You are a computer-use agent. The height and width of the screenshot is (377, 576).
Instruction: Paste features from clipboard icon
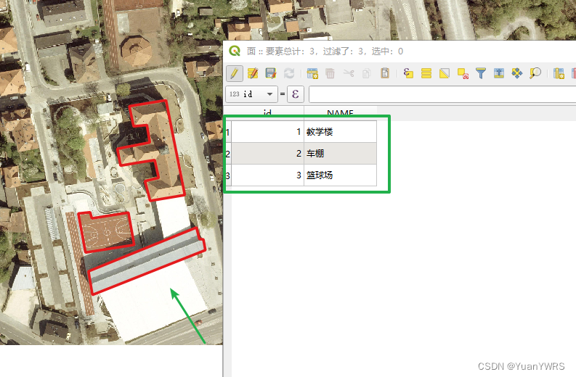point(385,73)
